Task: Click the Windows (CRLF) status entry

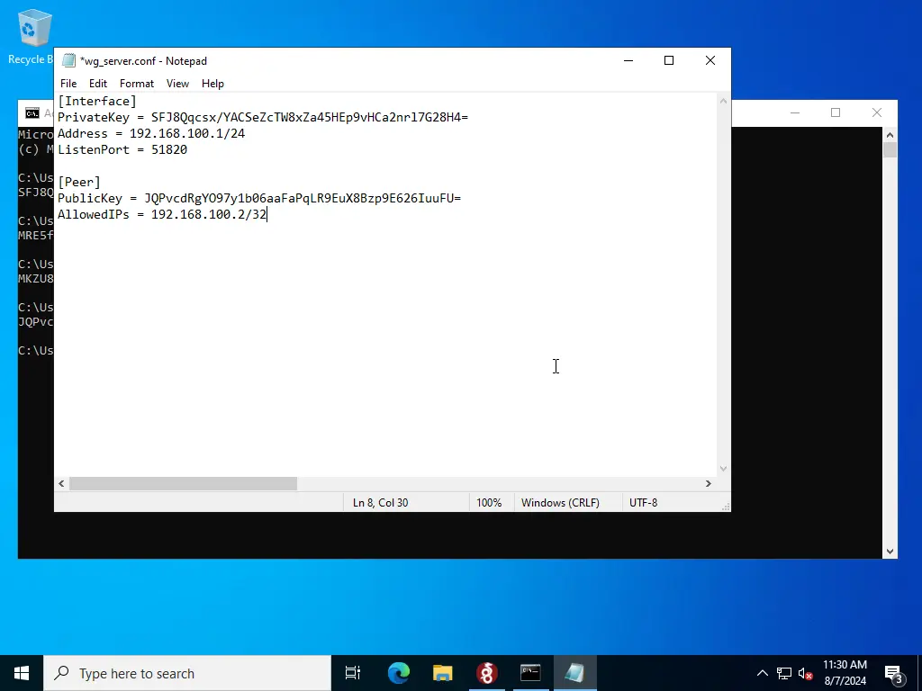Action: coord(560,503)
